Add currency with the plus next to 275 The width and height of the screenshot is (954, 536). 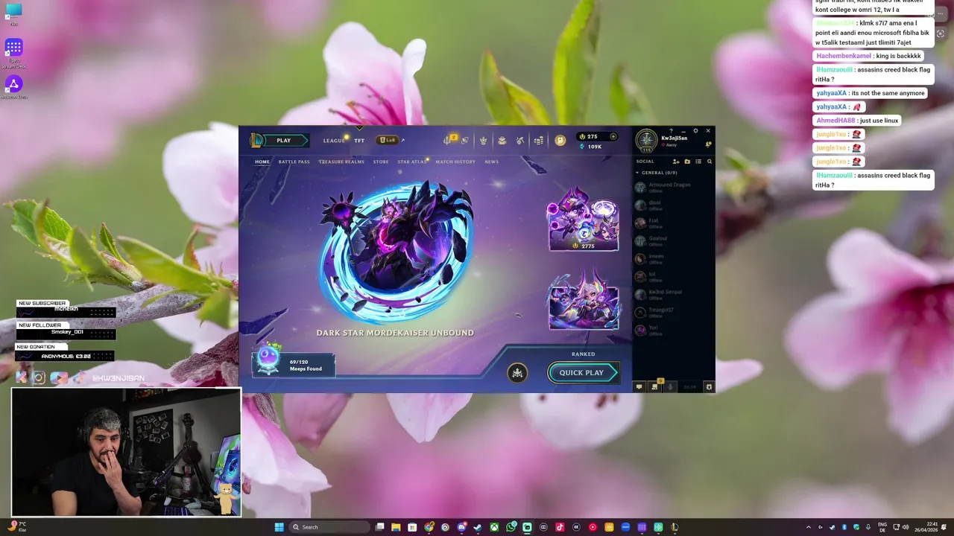613,136
